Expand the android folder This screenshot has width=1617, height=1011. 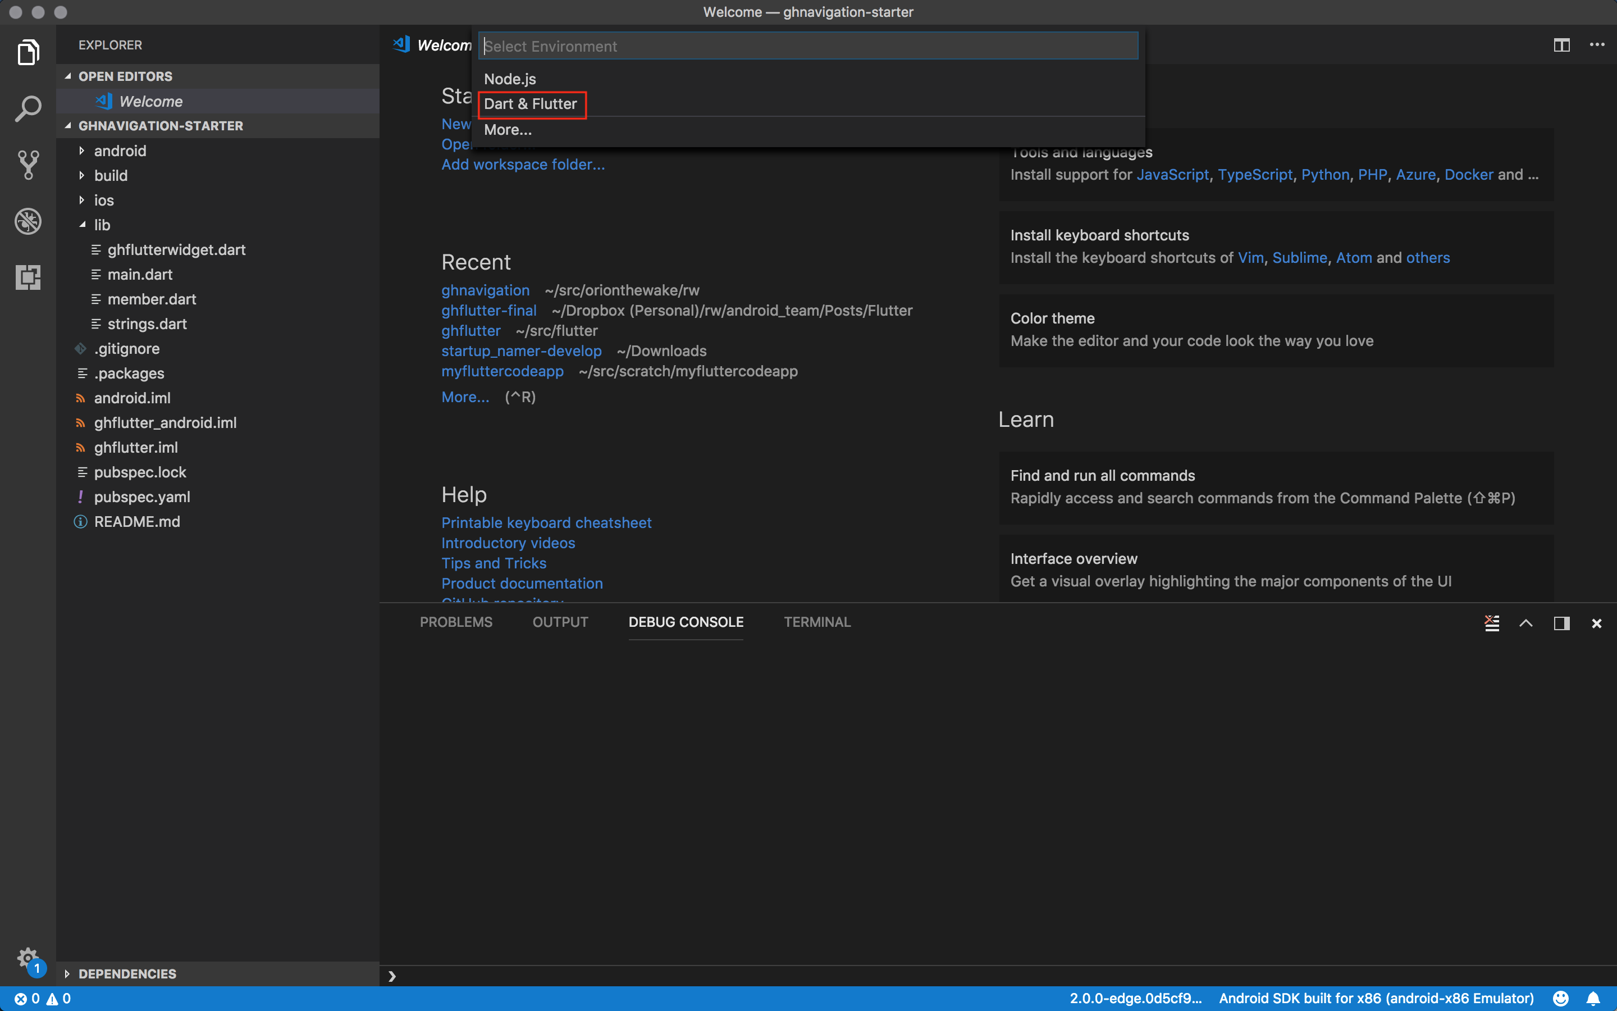point(120,151)
